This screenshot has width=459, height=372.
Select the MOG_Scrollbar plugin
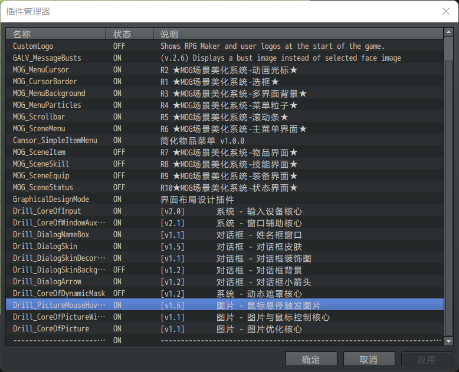[x=225, y=117]
